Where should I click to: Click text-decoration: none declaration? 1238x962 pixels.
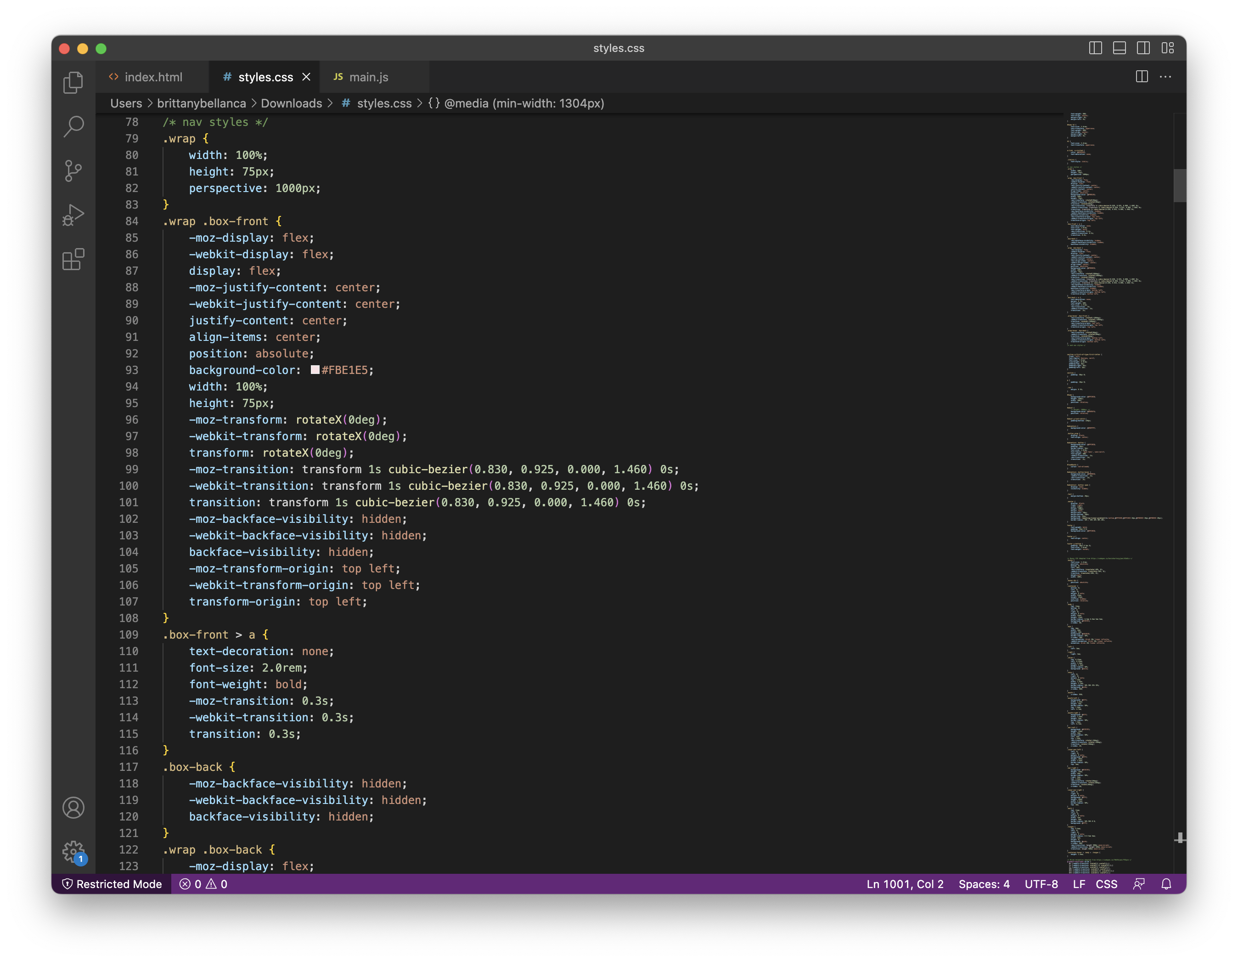261,651
